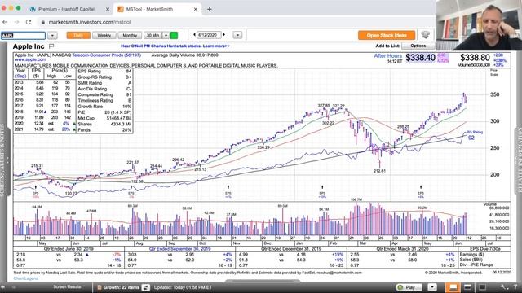Open the Chart Legend link

tap(26, 278)
